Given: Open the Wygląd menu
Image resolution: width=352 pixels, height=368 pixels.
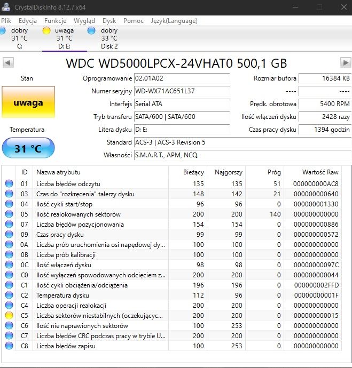Looking at the screenshot, I should (84, 21).
